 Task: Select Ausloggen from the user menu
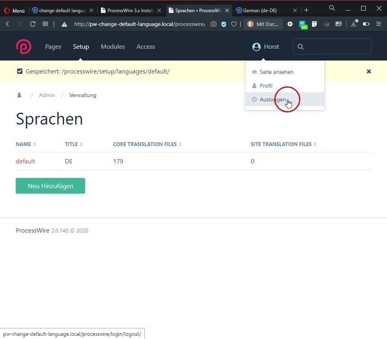(x=273, y=99)
